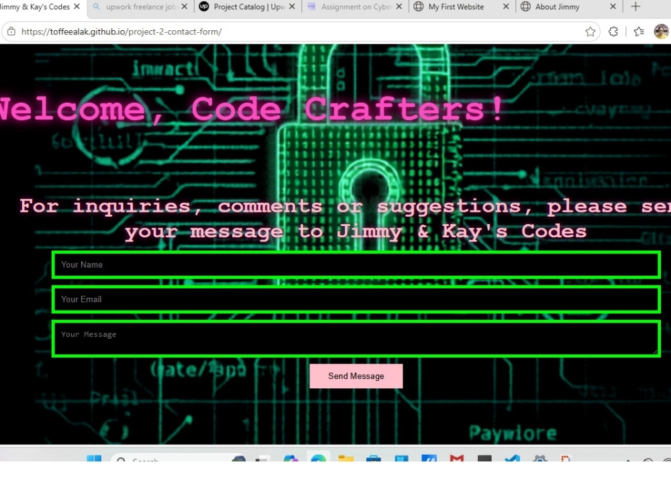The image size is (671, 503).
Task: Click the Upwork favicon on Project Catalog tab
Action: (204, 7)
